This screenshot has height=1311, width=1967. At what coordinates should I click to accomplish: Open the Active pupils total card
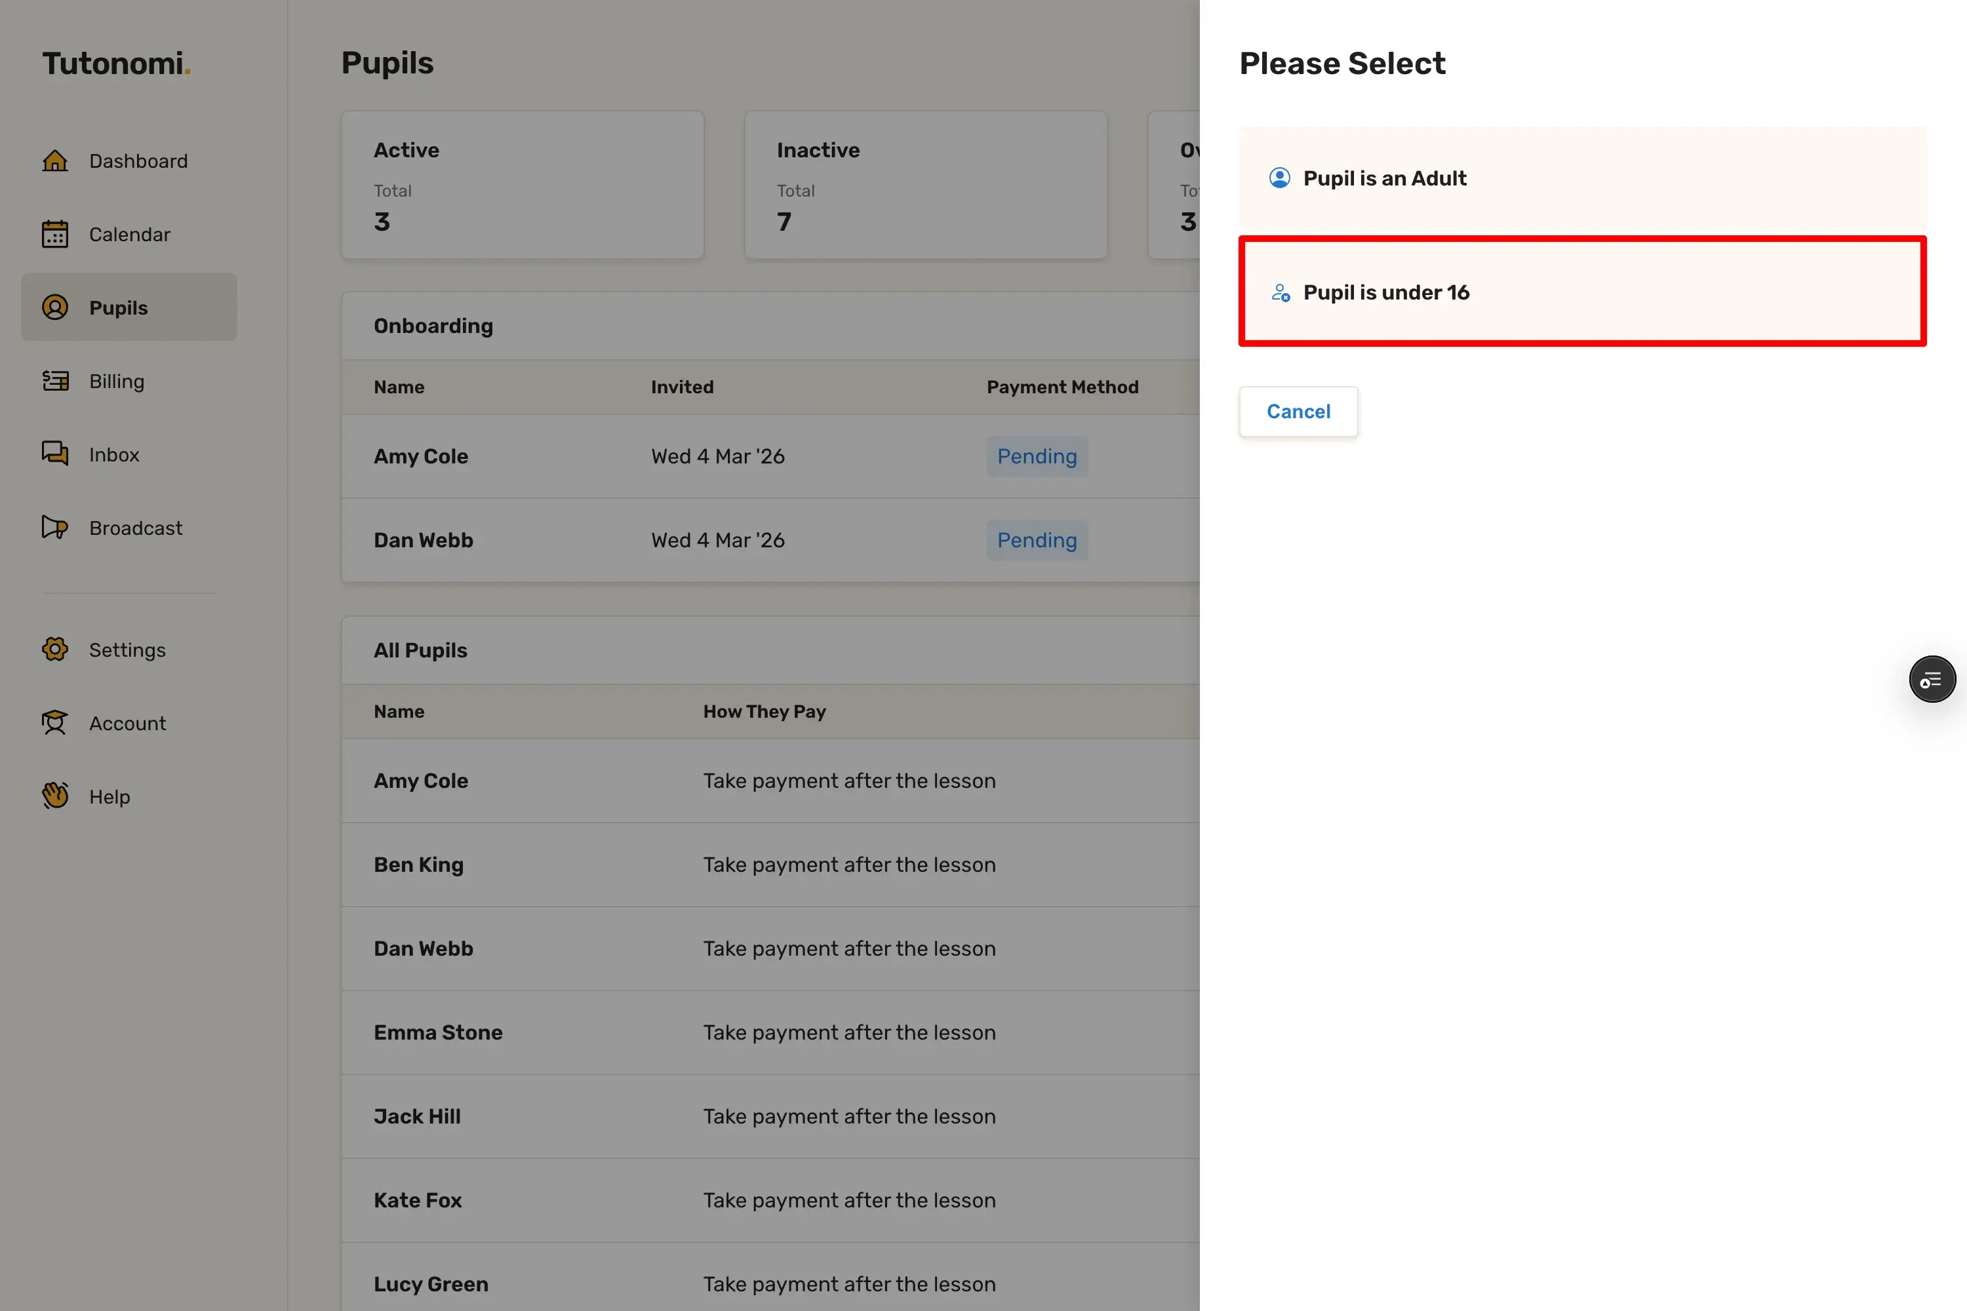pyautogui.click(x=523, y=185)
